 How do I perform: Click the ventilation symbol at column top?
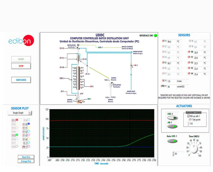tap(78, 45)
